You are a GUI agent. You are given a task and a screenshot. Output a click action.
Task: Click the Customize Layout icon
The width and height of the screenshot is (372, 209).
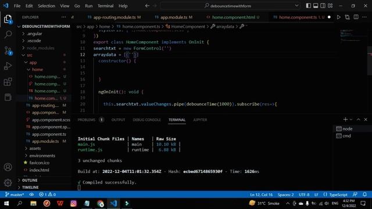point(330,6)
